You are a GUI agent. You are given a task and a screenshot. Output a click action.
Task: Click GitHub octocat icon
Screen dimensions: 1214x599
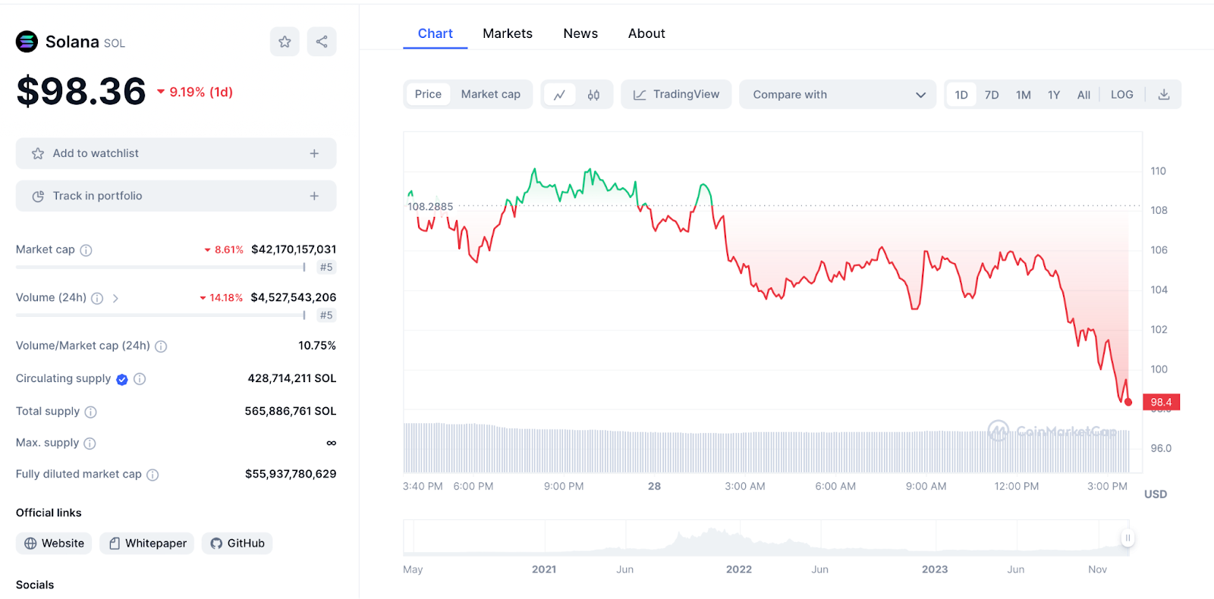[x=216, y=544]
